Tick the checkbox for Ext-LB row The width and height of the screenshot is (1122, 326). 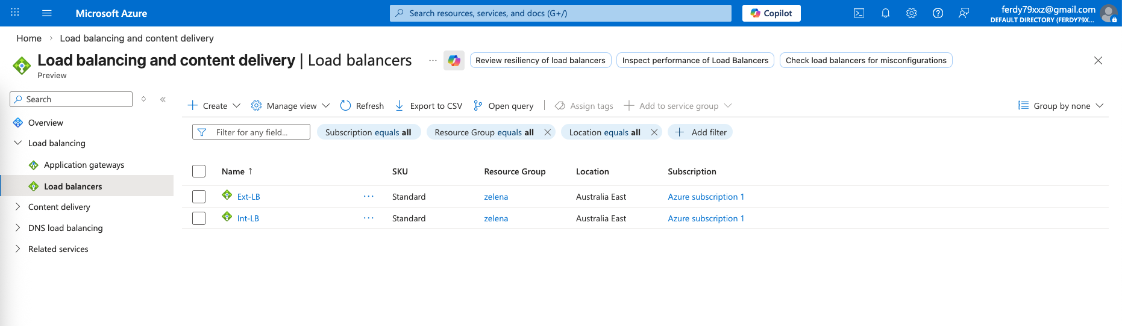(x=199, y=197)
